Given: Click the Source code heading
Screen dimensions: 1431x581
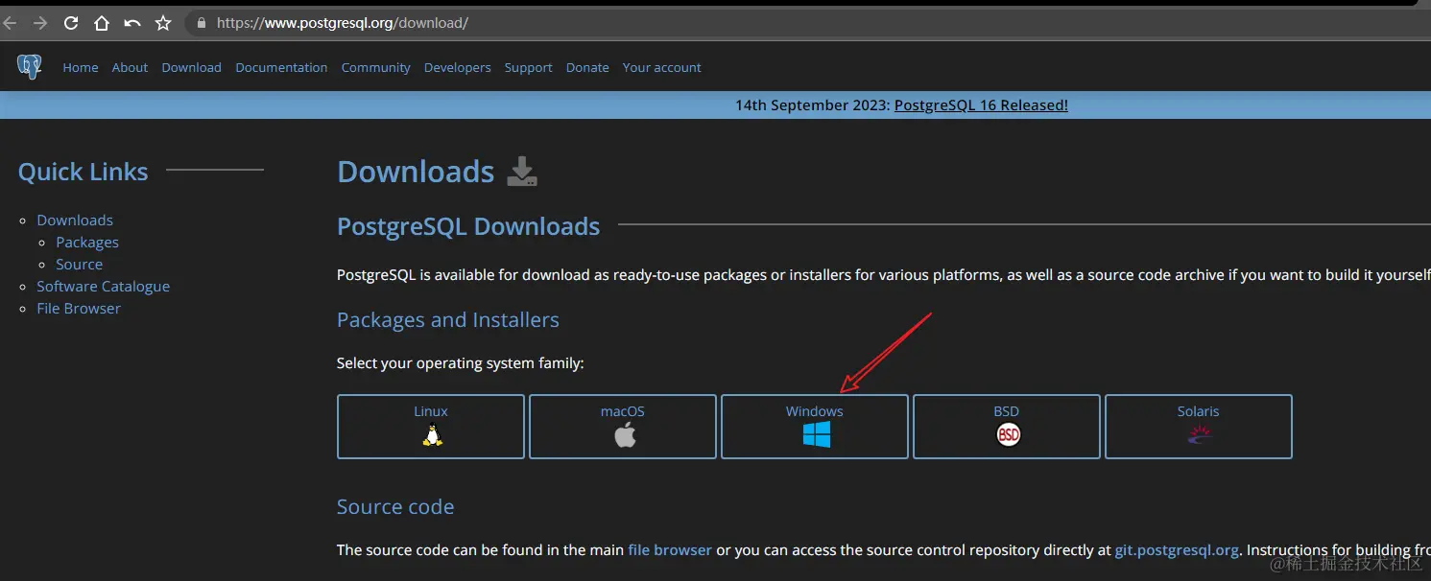Looking at the screenshot, I should click(395, 507).
